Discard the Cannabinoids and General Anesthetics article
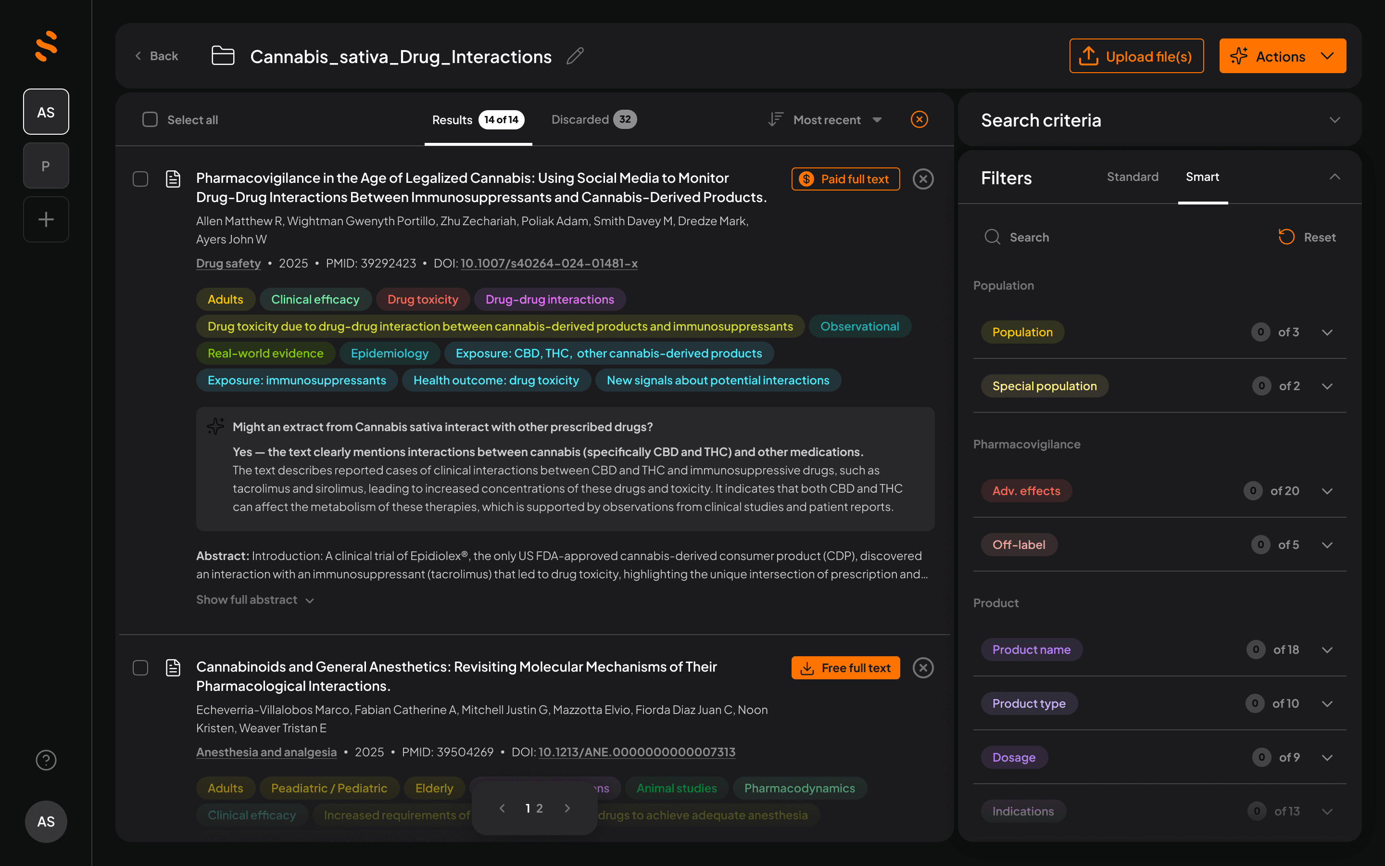 click(922, 668)
